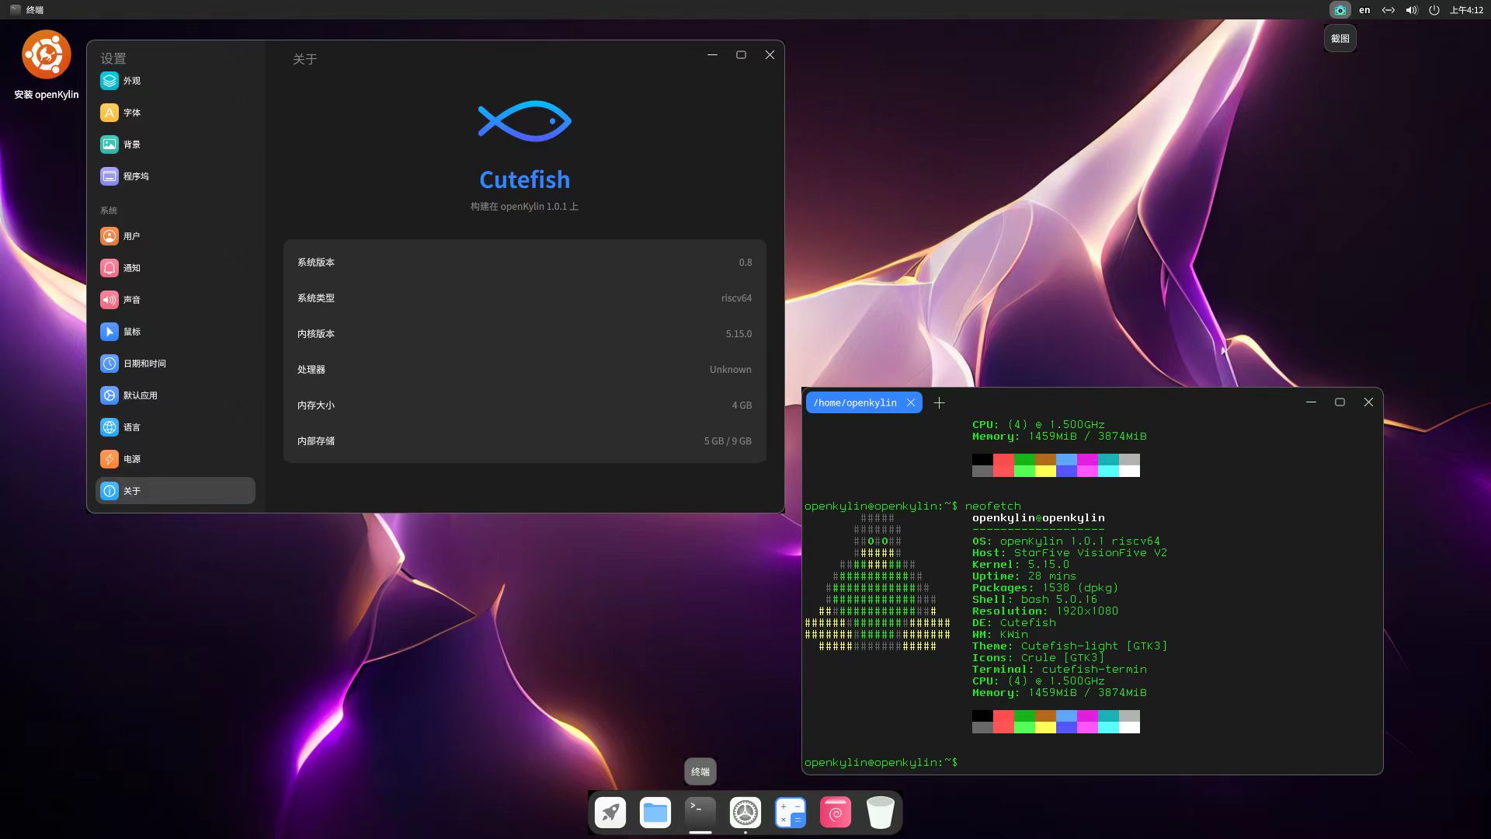Open the 外观 appearance settings icon
Image resolution: width=1491 pixels, height=839 pixels.
tap(109, 81)
